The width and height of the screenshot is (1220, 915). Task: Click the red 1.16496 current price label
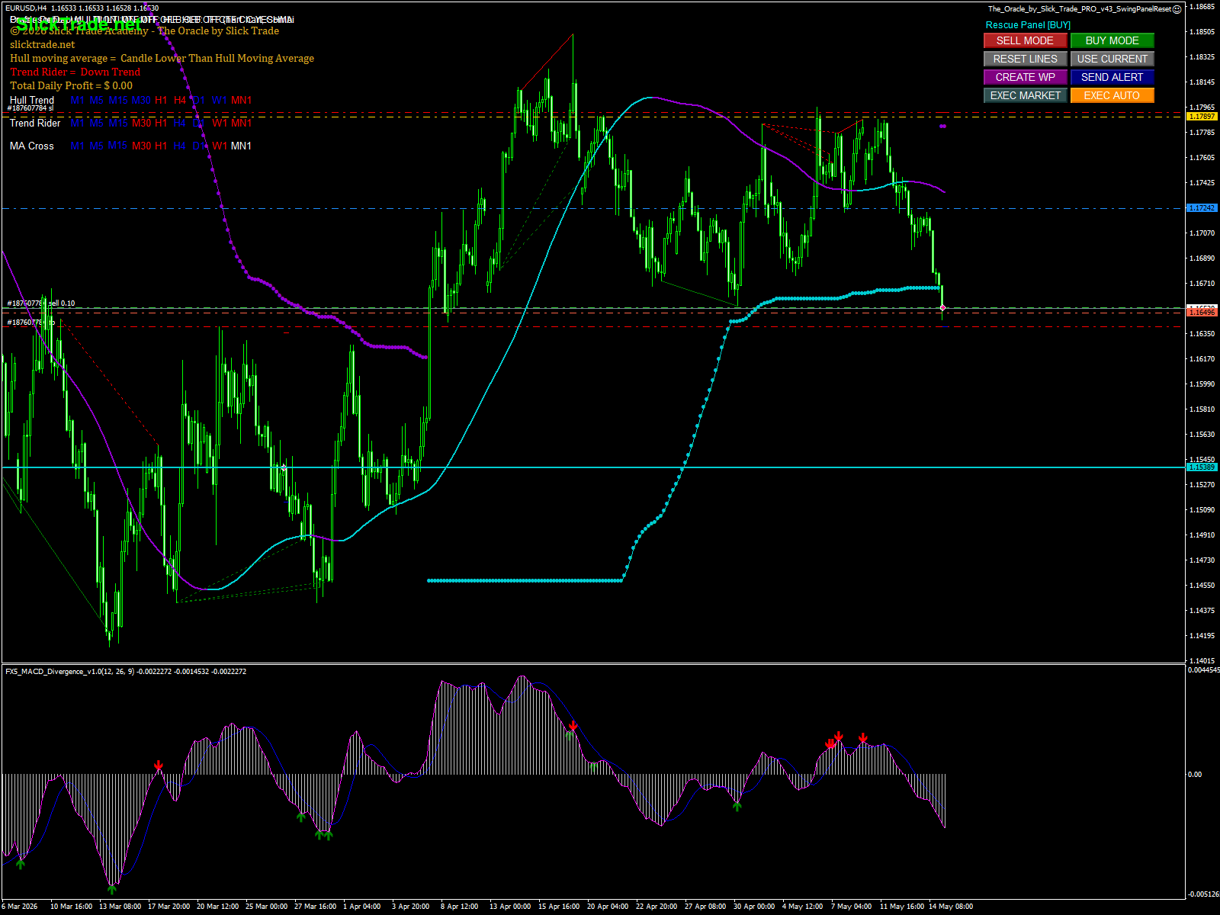[1202, 312]
